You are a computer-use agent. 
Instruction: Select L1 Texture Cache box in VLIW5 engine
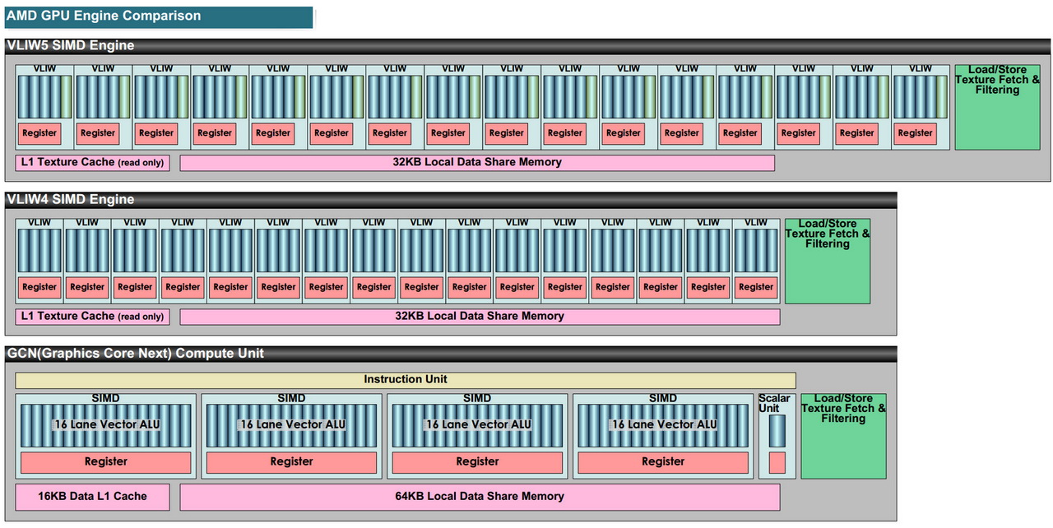pyautogui.click(x=92, y=163)
